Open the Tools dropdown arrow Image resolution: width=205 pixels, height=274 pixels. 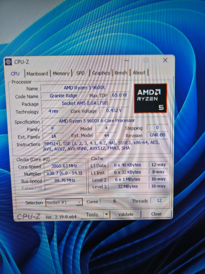point(106,214)
